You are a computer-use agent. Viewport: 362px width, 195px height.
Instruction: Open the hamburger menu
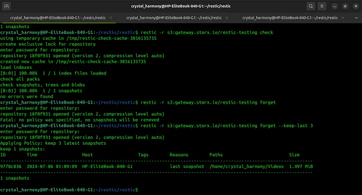coord(322,6)
